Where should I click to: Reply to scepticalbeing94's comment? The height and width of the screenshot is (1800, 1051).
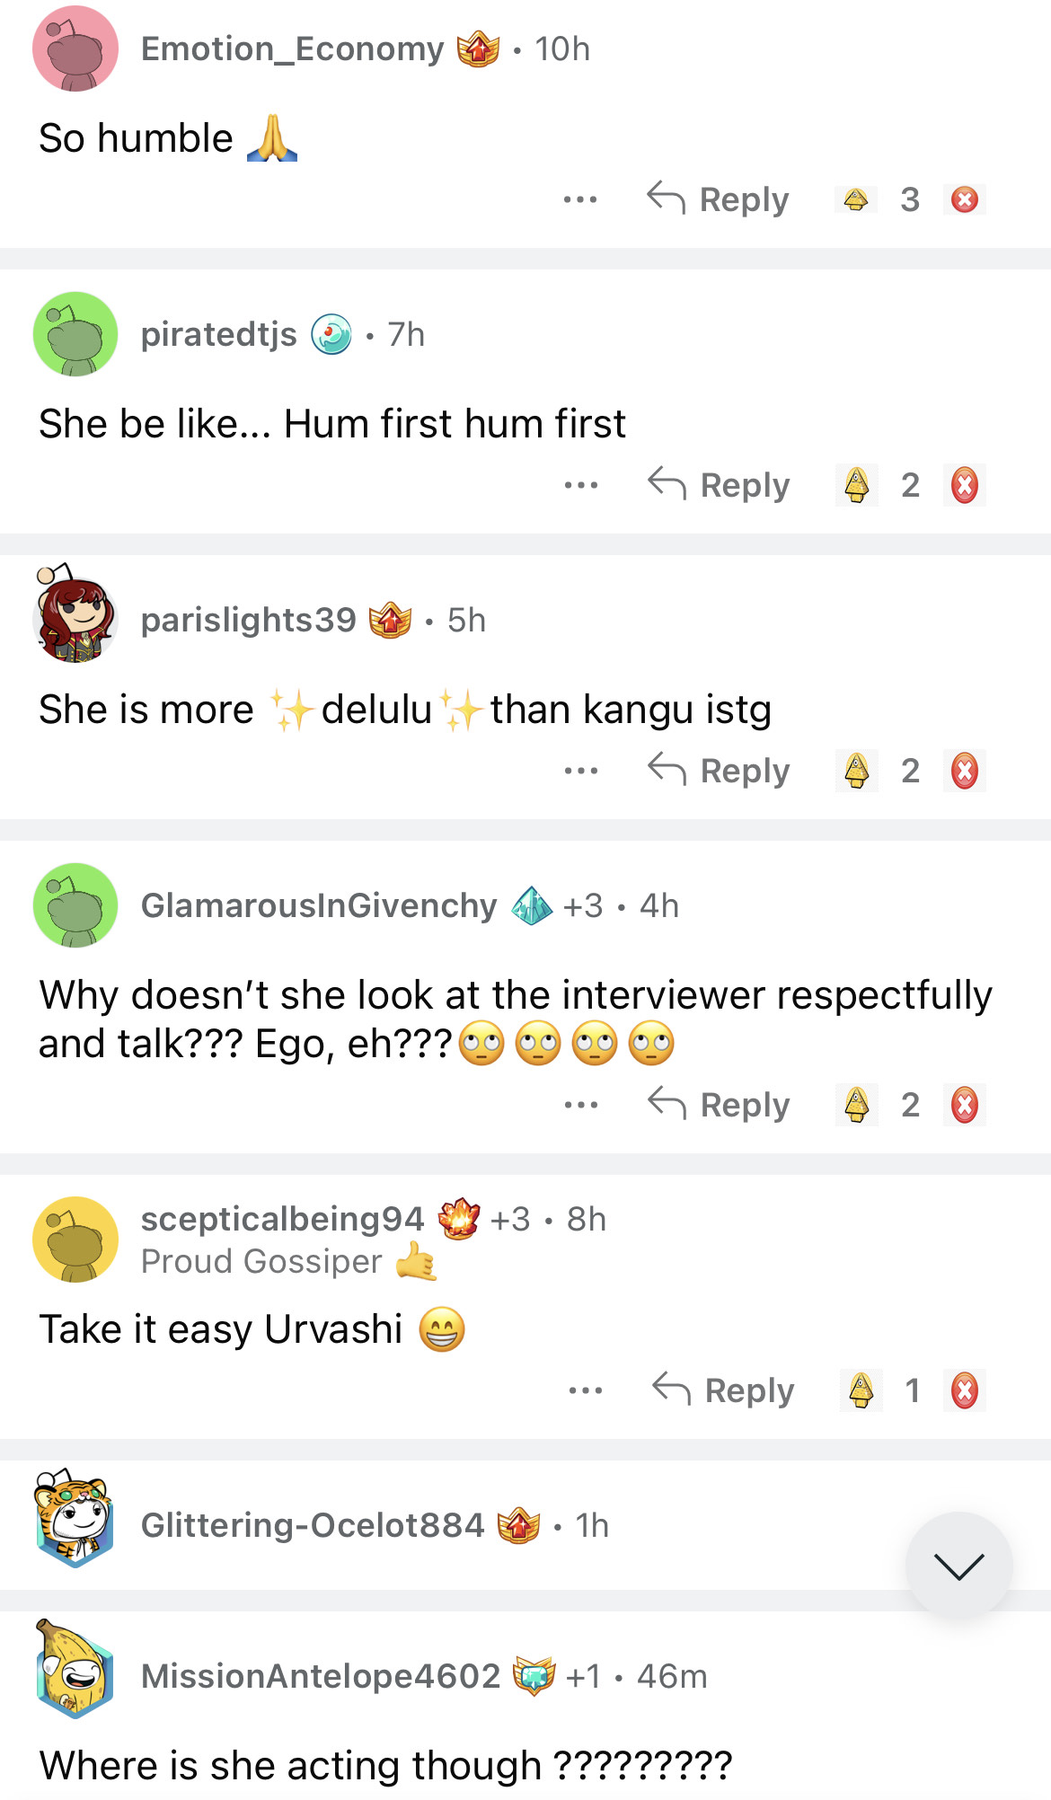(724, 1390)
